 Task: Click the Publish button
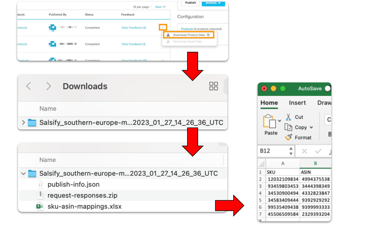pyautogui.click(x=190, y=3)
